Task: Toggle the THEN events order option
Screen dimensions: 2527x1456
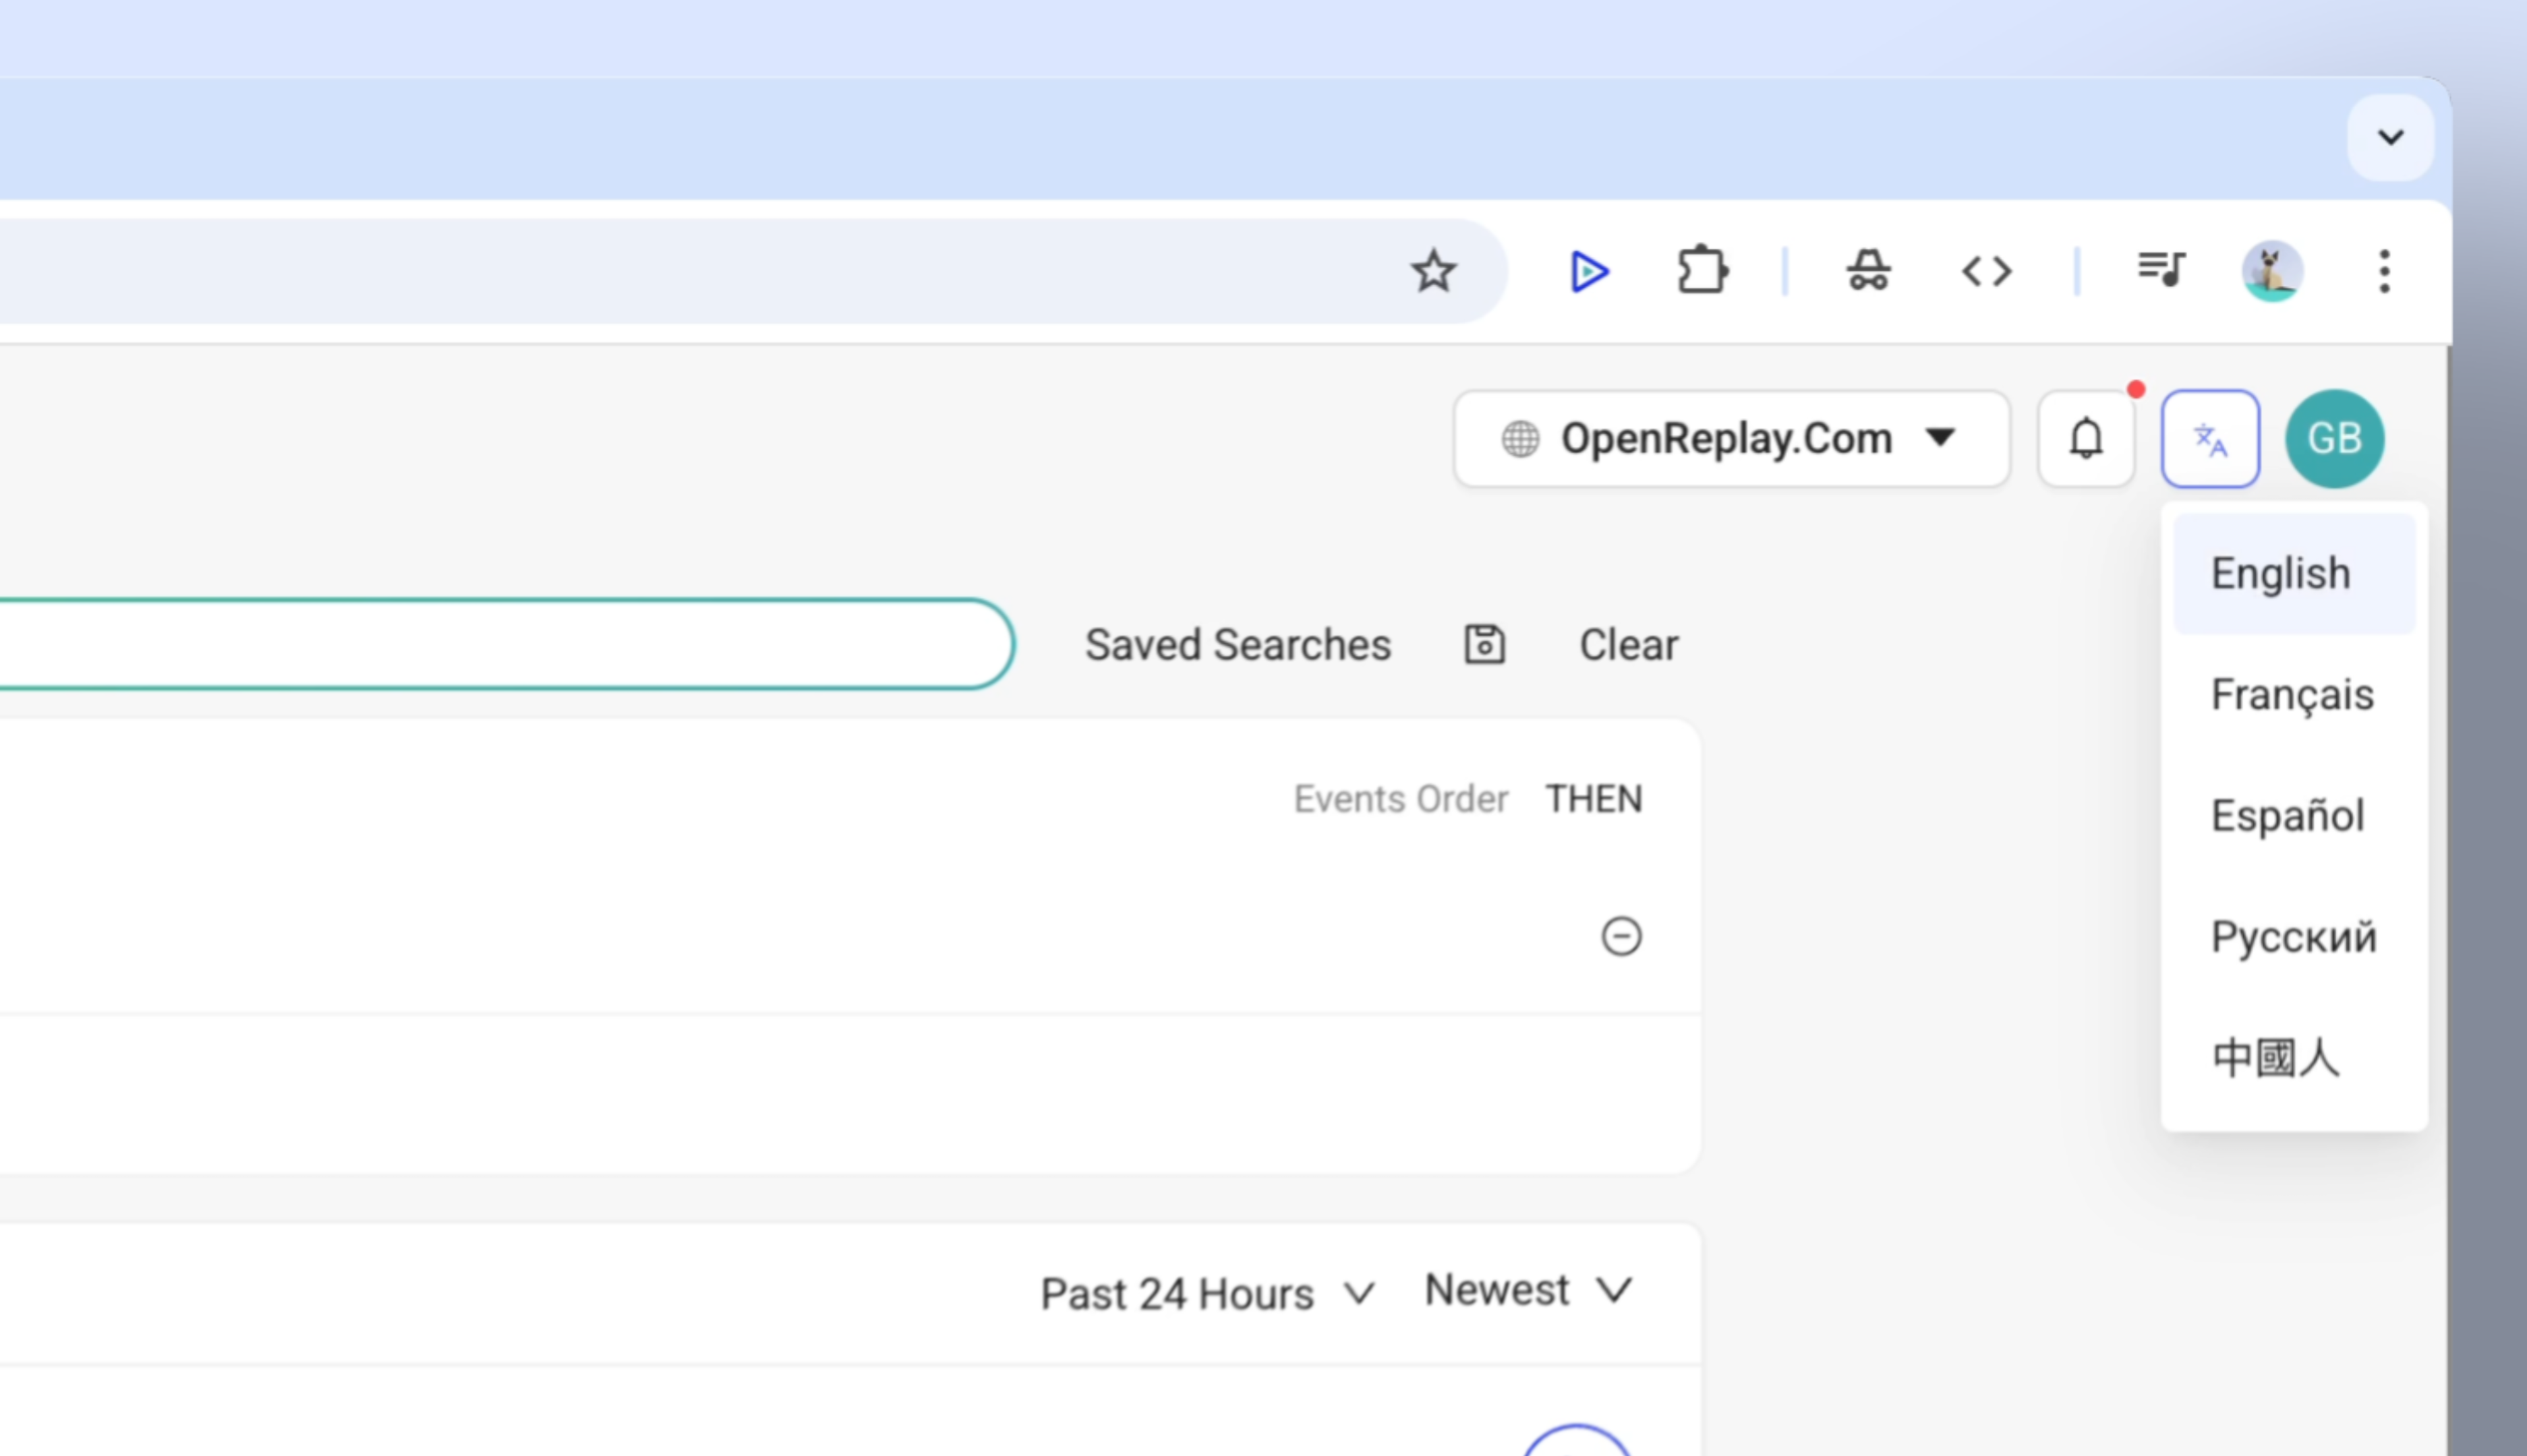Action: [1594, 799]
